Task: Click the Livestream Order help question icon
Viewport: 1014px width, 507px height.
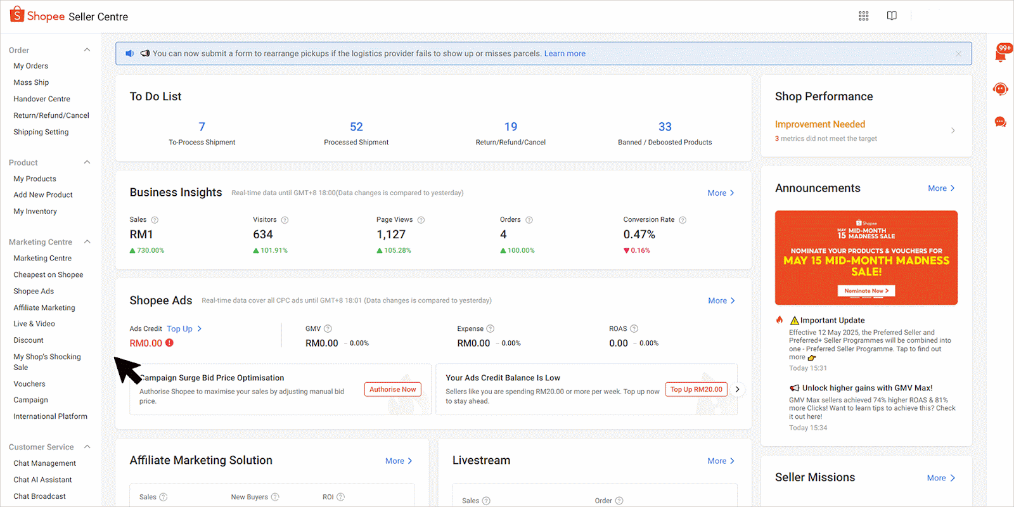Action: coord(619,501)
